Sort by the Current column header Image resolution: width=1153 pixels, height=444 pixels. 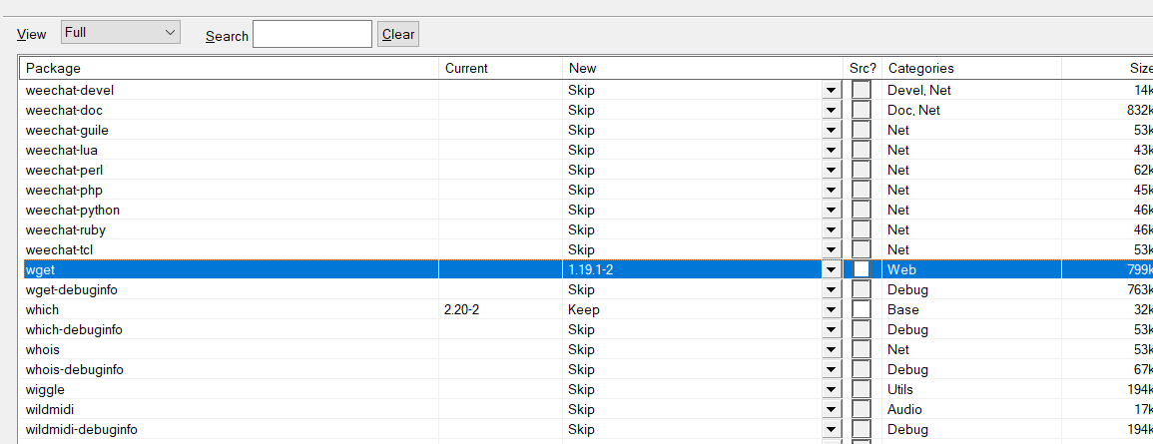pyautogui.click(x=501, y=69)
